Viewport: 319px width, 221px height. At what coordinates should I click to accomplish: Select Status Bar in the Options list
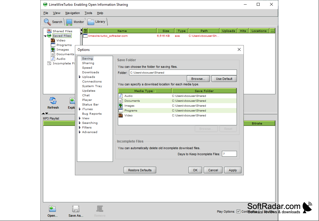(x=90, y=105)
